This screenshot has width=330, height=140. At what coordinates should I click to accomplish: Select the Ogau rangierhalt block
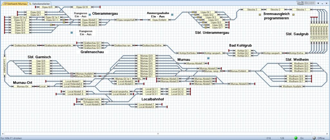coord(126,20)
